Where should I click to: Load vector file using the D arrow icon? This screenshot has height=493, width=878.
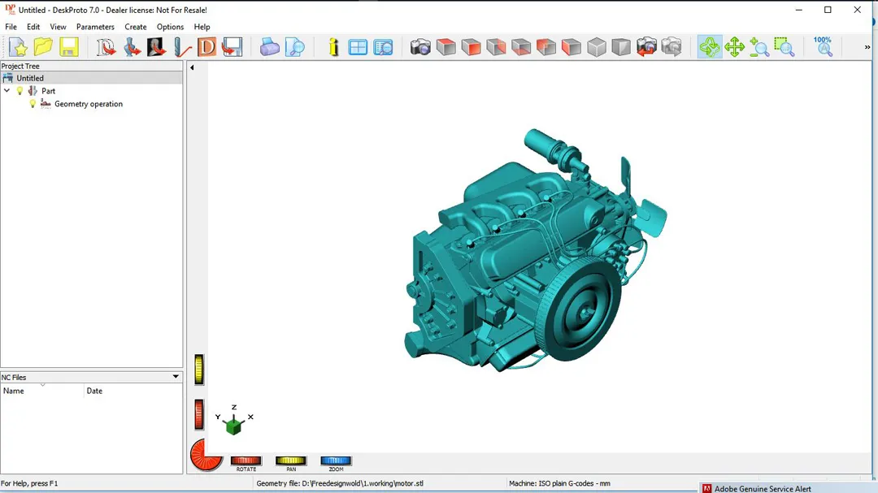coord(105,47)
